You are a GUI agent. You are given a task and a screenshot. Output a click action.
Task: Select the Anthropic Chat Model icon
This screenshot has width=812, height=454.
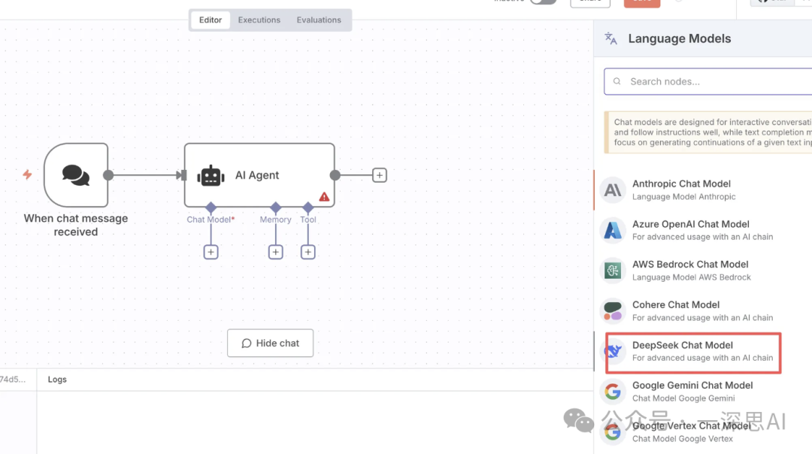[x=614, y=190]
